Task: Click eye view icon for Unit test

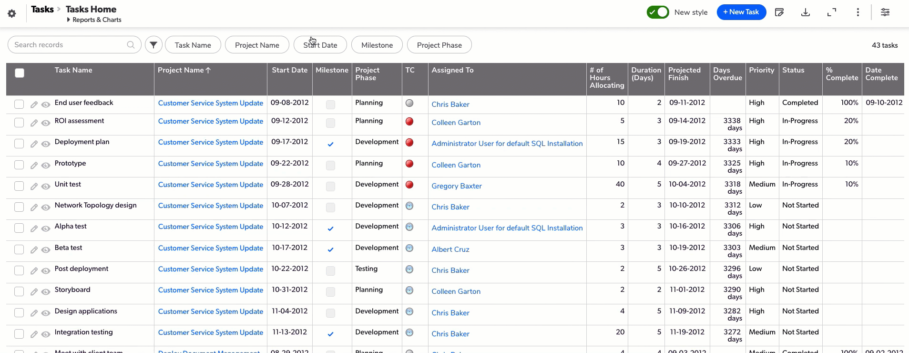Action: 46,187
